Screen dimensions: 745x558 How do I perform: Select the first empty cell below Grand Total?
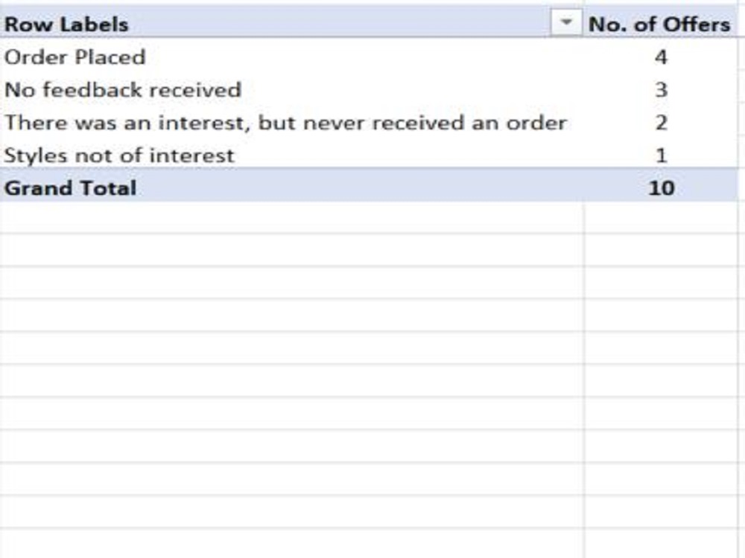[x=292, y=217]
